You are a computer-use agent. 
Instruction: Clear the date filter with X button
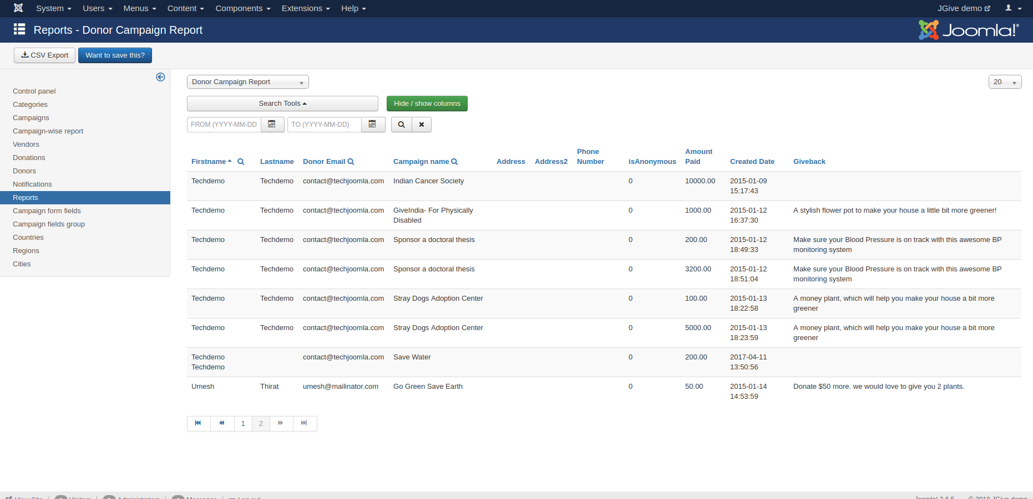[x=422, y=125]
